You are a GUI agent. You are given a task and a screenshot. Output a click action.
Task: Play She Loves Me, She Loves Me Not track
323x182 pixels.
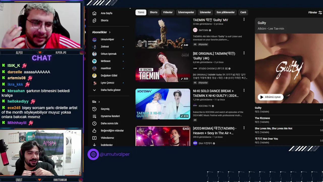(289, 130)
